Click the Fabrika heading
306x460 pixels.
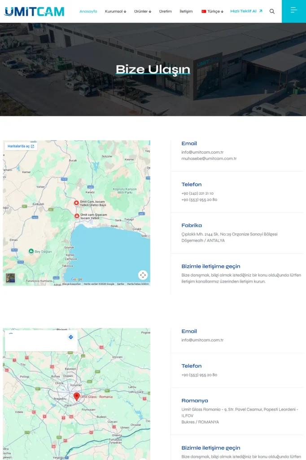(x=192, y=226)
